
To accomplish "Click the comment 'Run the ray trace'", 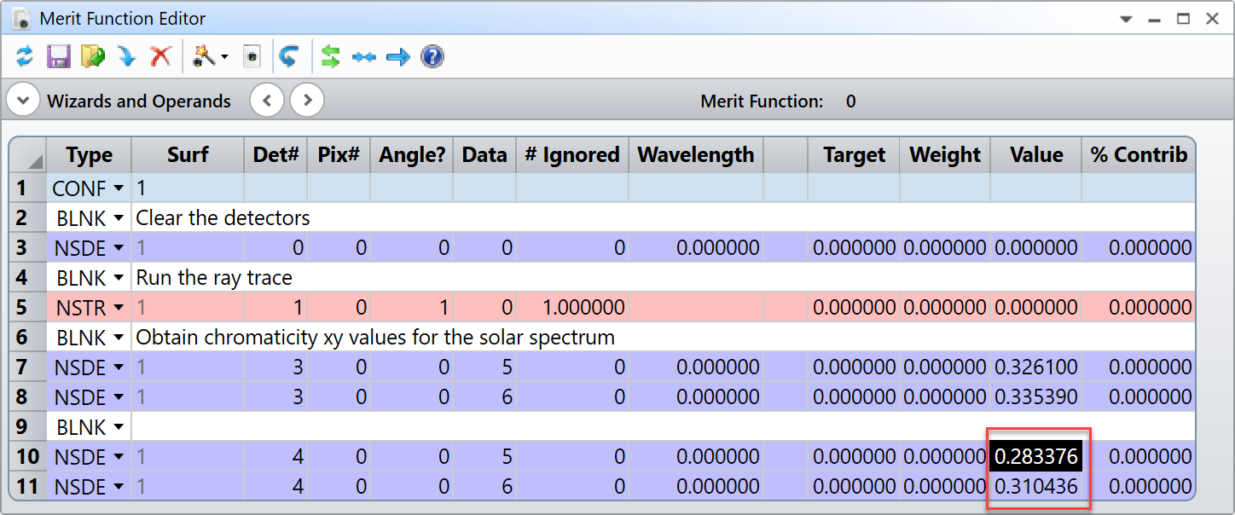I will 214,278.
